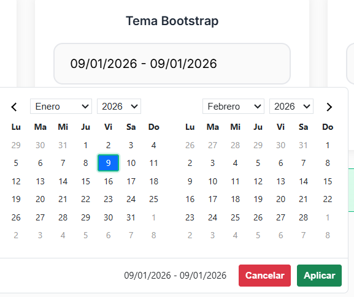Click the date range input field
Image resolution: width=354 pixels, height=297 pixels.
point(172,64)
